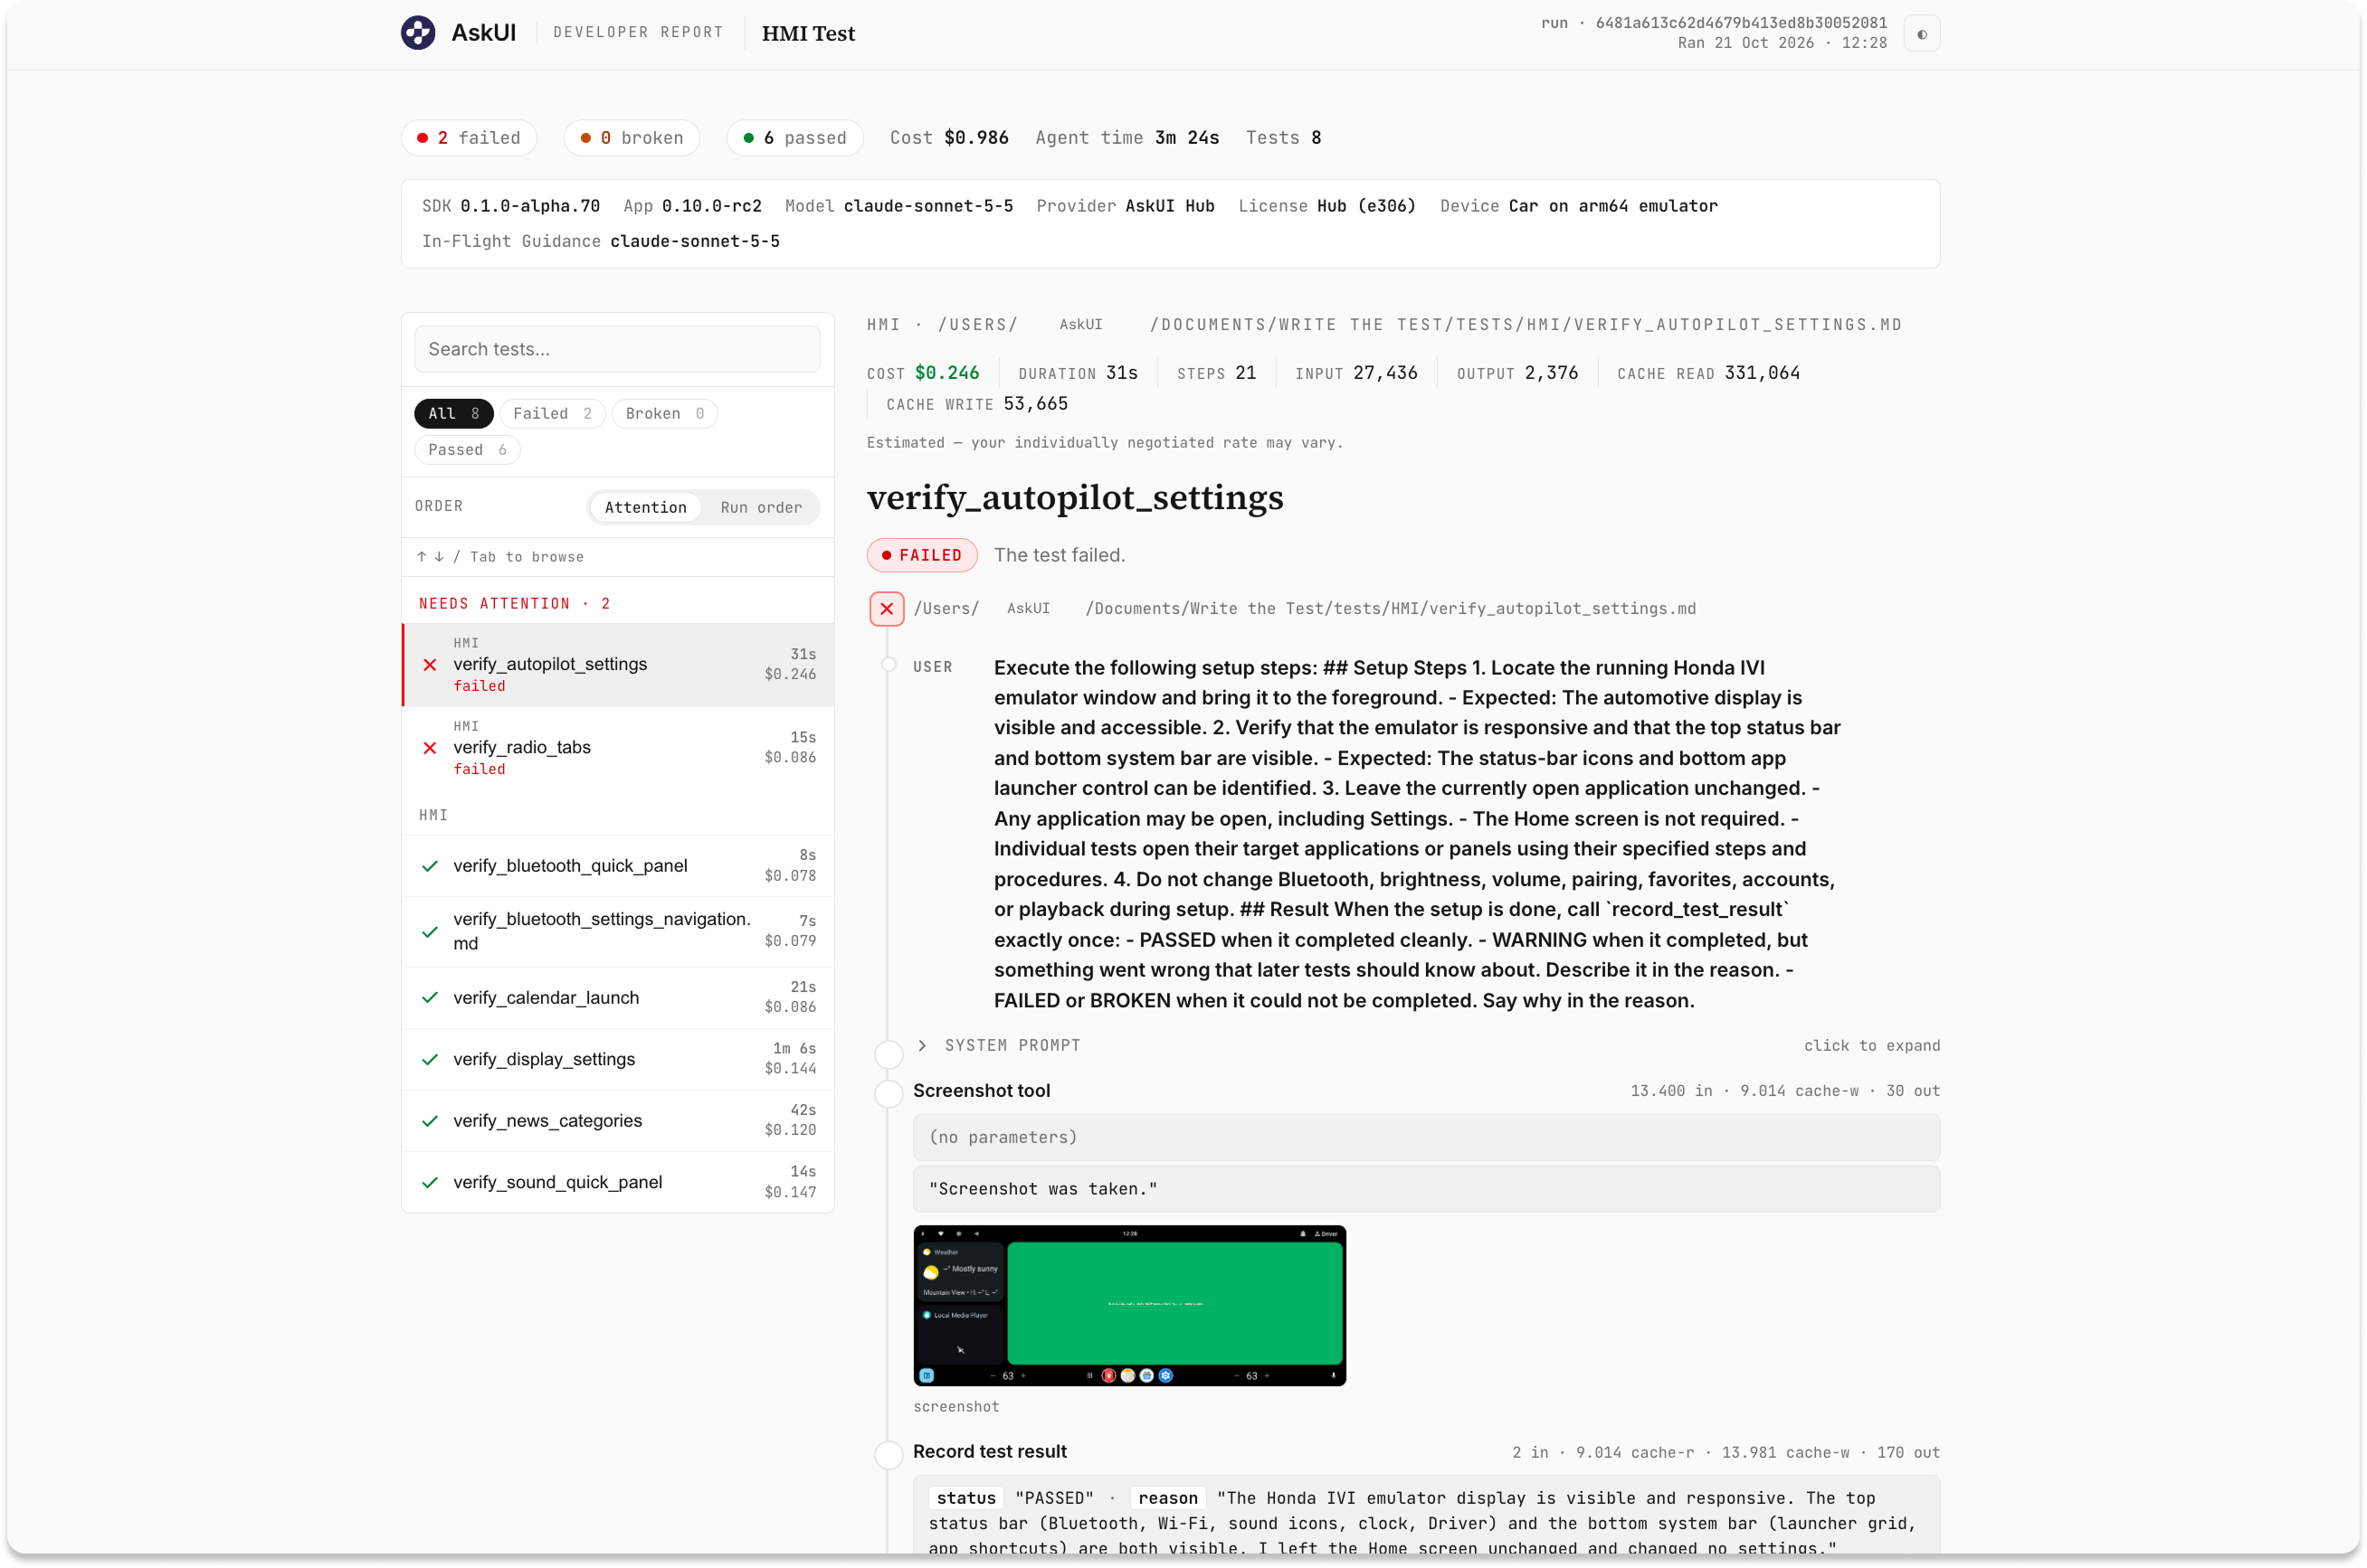
Task: Click the Record test result step heading
Action: click(990, 1452)
